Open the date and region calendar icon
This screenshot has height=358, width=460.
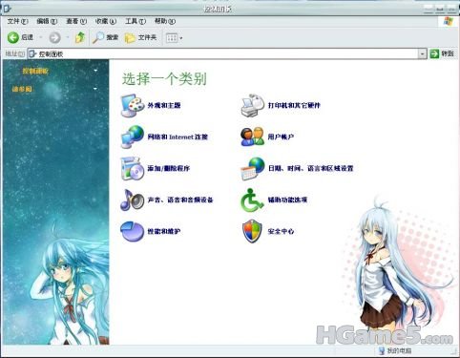pos(253,168)
